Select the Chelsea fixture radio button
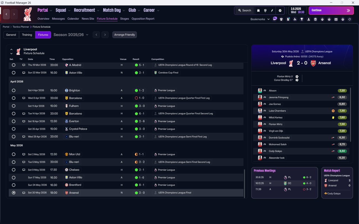The image size is (359, 224). click(13, 170)
